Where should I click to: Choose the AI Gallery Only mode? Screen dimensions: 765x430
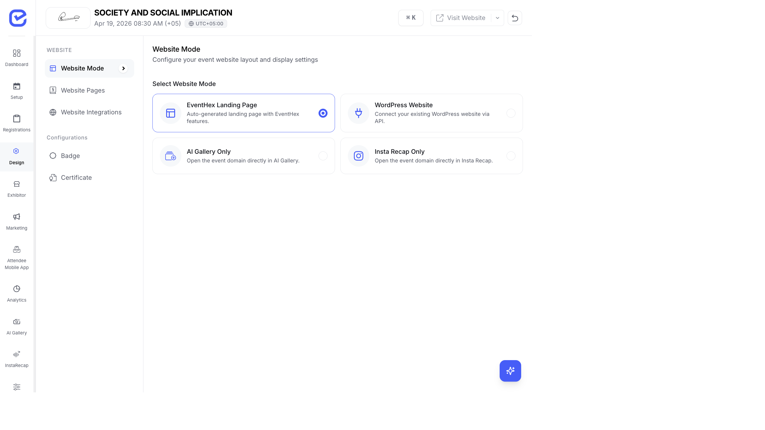coord(323,156)
